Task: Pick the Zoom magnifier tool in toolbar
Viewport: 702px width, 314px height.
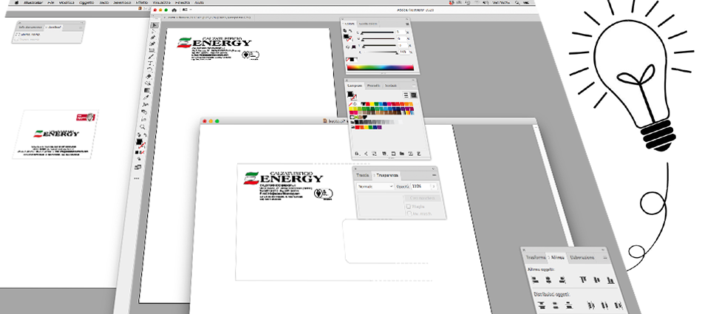Action: [143, 127]
